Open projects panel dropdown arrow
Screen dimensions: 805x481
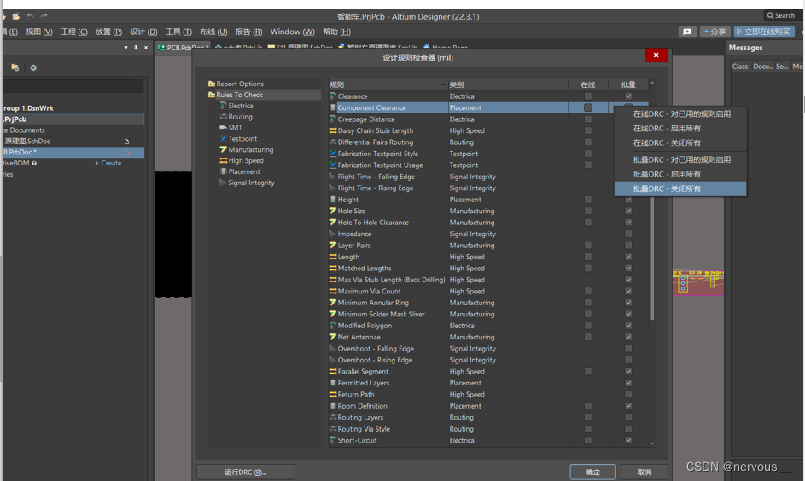(x=125, y=48)
